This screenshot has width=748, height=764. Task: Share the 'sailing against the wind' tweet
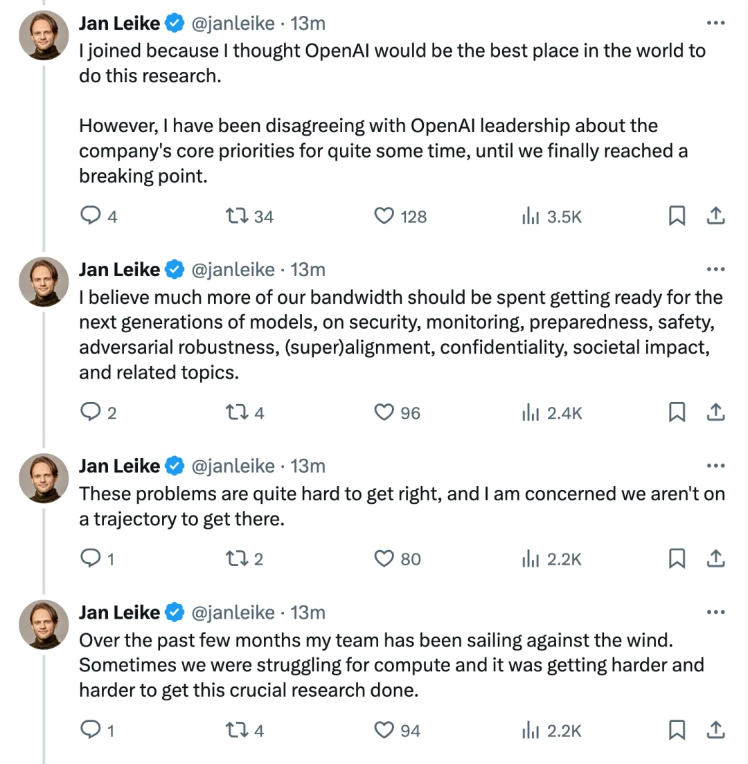(715, 731)
